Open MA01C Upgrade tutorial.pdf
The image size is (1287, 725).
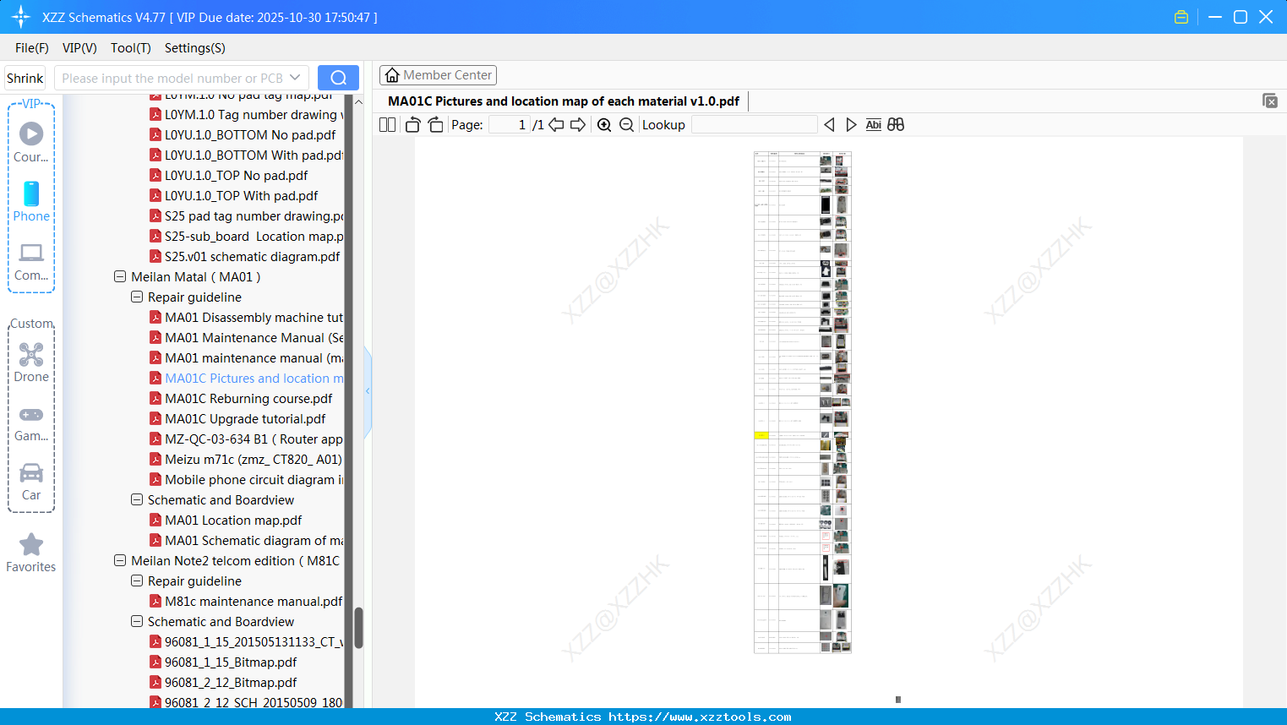coord(237,419)
